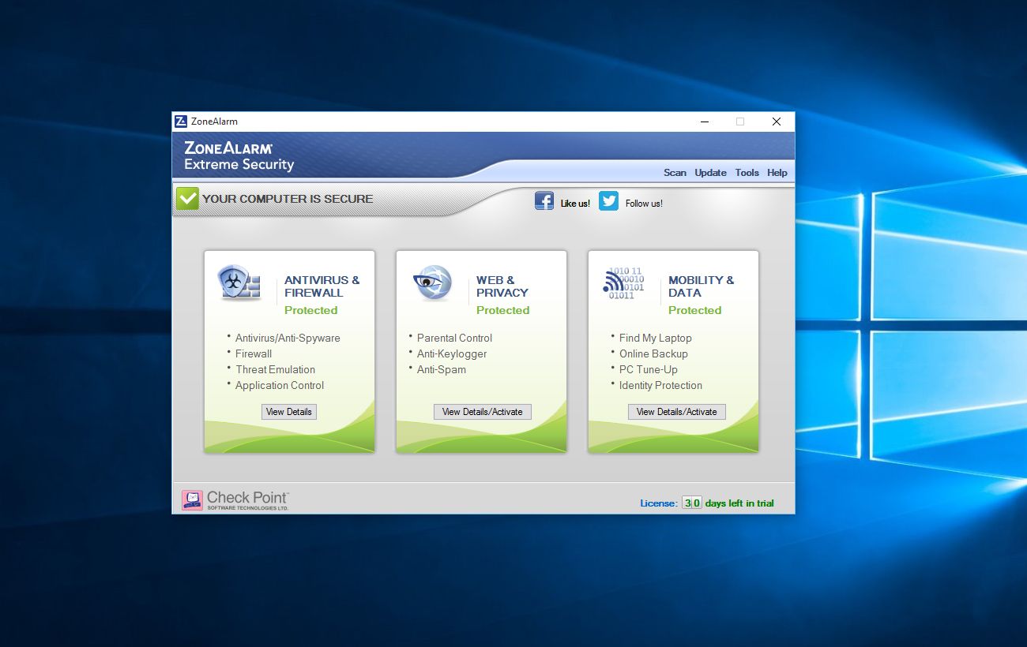Screen dimensions: 1027x647
Task: Click Protected status under Mobility & Data
Action: (694, 310)
